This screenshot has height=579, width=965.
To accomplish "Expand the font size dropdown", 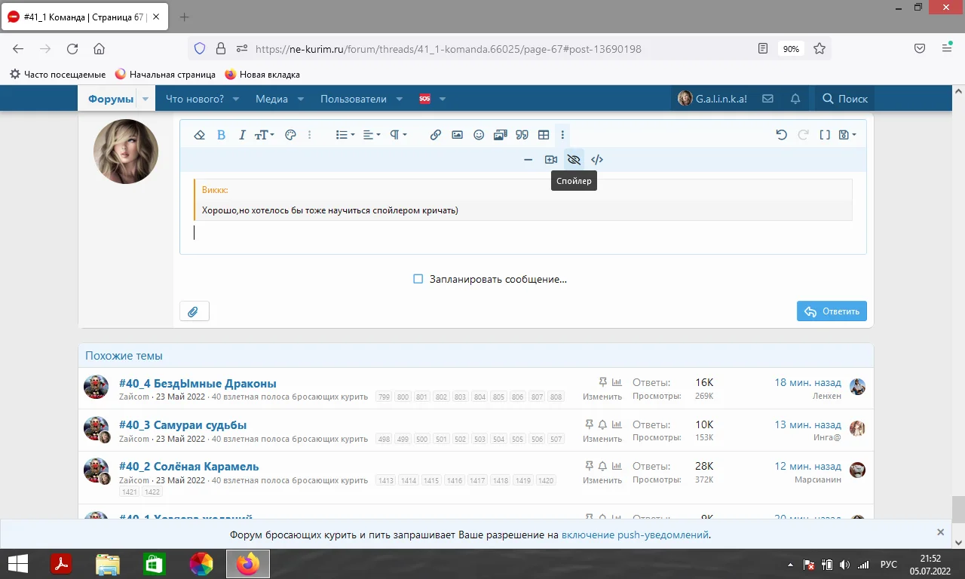I will coord(265,135).
